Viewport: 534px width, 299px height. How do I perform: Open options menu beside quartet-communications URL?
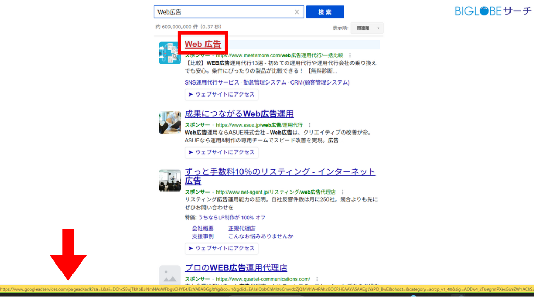point(317,279)
